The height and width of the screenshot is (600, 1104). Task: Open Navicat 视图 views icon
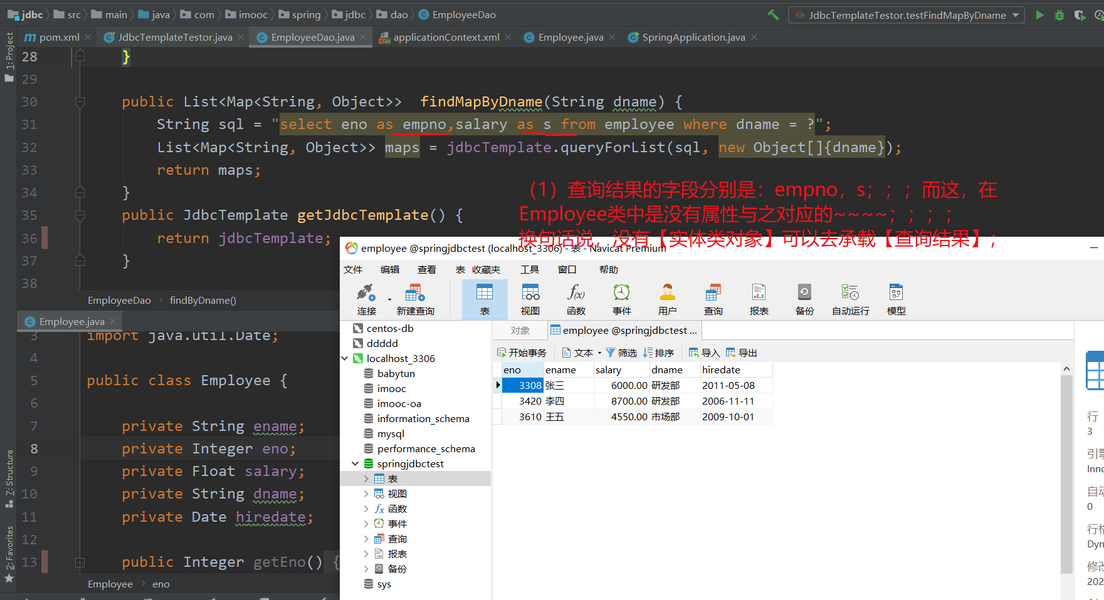[x=530, y=299]
